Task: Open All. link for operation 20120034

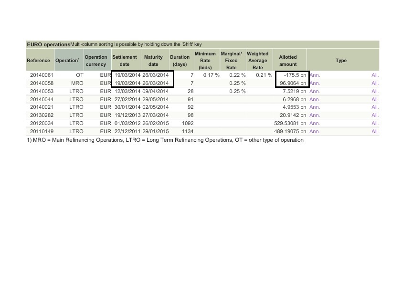Action: [375, 123]
